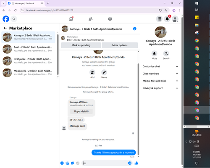Screen dimensions: 210x168
Task: Click the Kamaya chat header title
Action: (96, 29)
